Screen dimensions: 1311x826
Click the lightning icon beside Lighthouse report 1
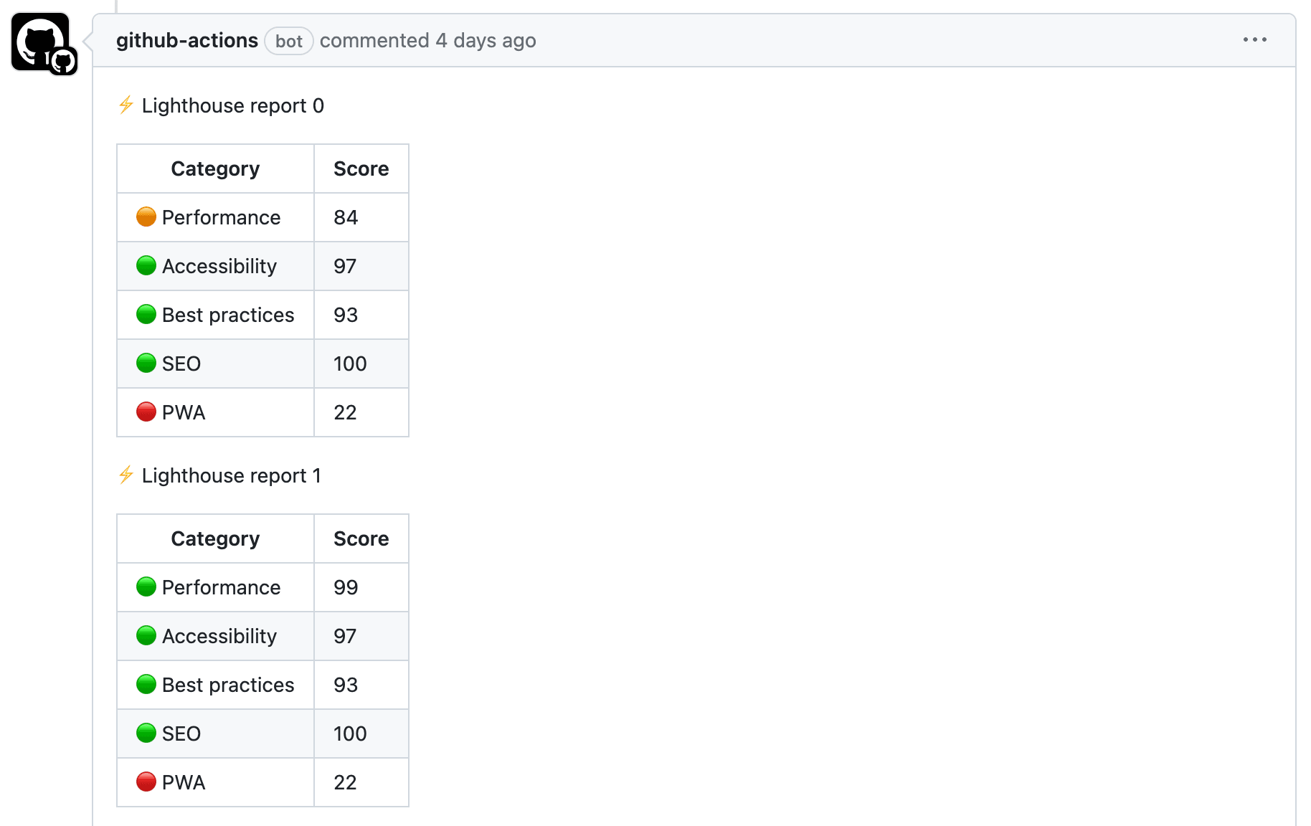[126, 475]
